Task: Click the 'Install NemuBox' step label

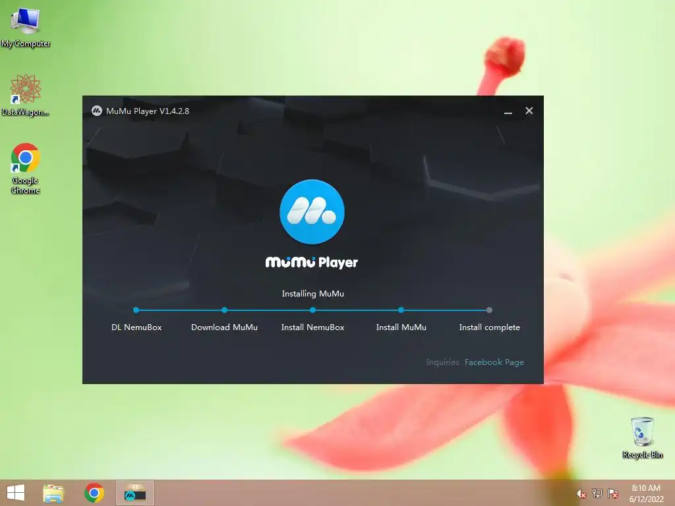Action: pyautogui.click(x=312, y=327)
